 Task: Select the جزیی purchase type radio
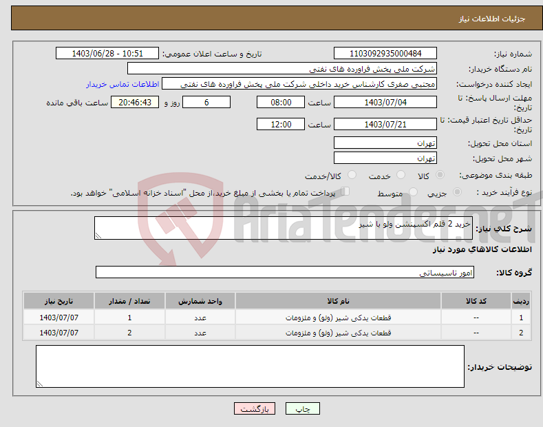coord(457,192)
